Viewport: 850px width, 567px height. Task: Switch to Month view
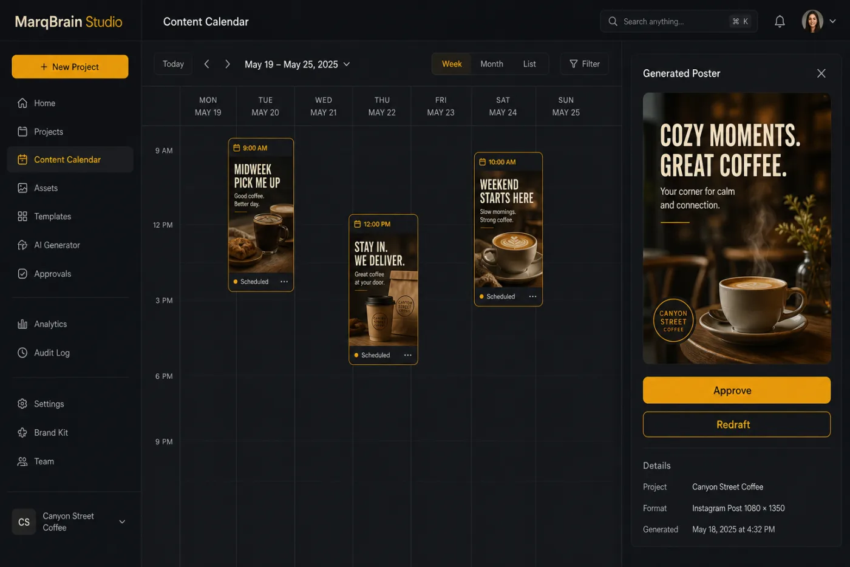492,64
